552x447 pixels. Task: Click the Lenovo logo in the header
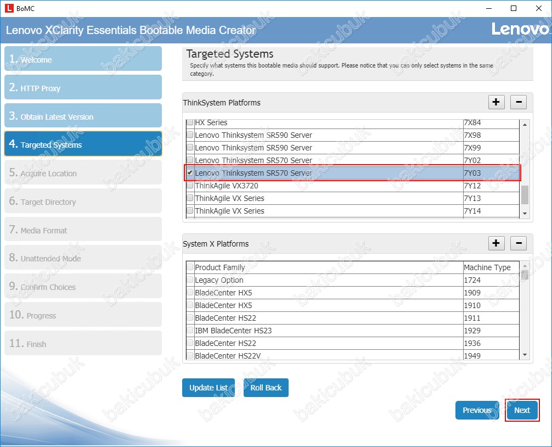click(x=520, y=29)
